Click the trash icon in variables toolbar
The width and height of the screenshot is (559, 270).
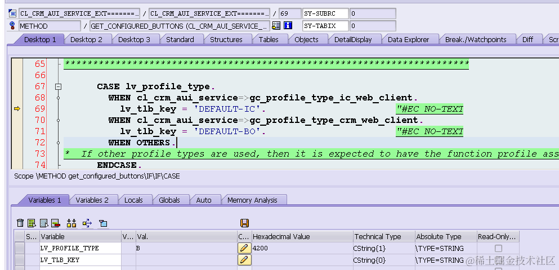pyautogui.click(x=21, y=223)
